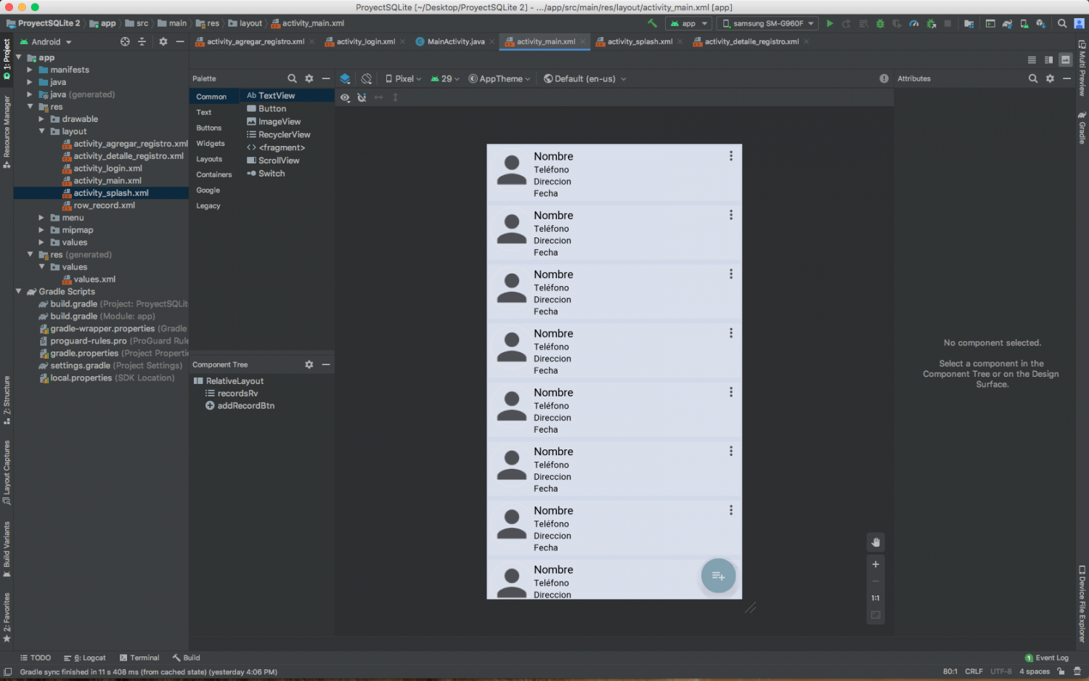Open SDK Manager icon
The height and width of the screenshot is (681, 1089).
1040,23
